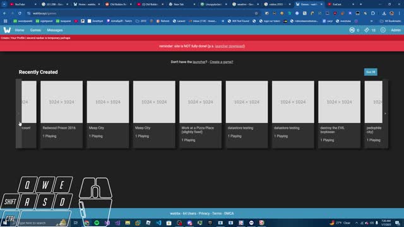Click the watrbx W logo icon

[7, 30]
